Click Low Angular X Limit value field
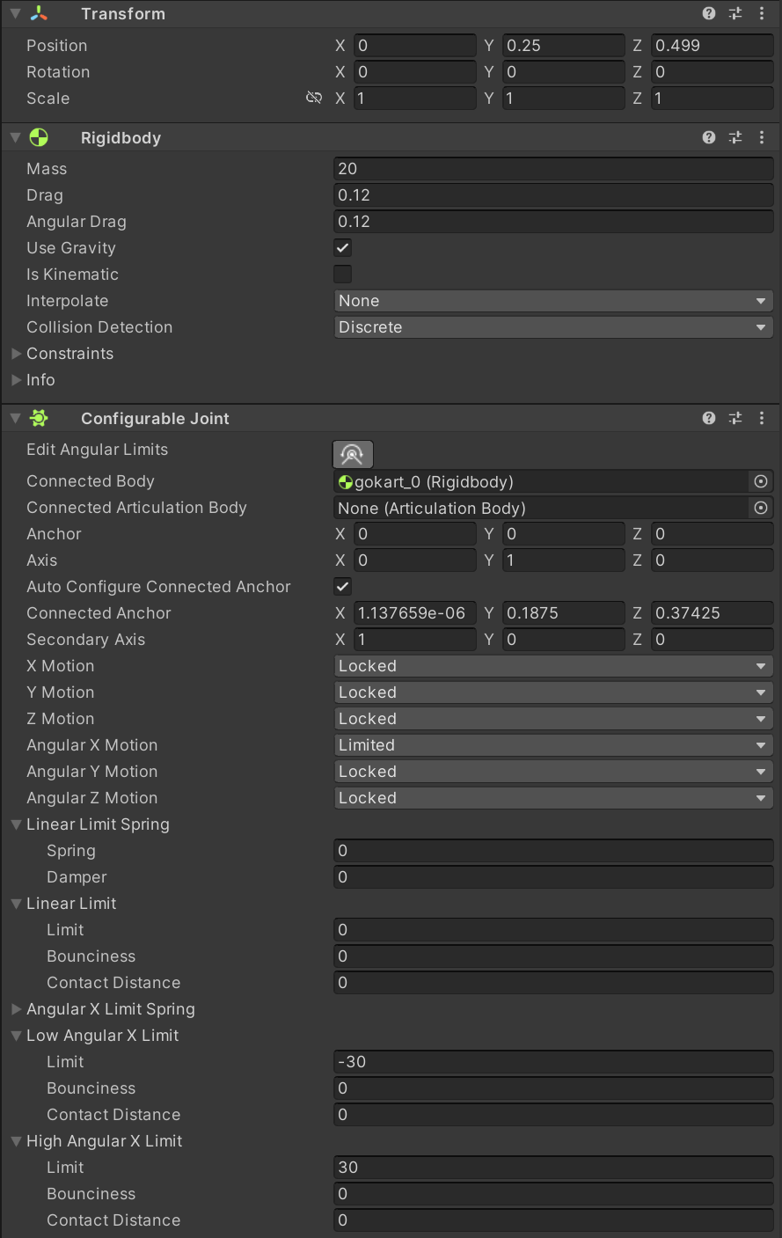Image resolution: width=782 pixels, height=1238 pixels. pyautogui.click(x=553, y=1062)
